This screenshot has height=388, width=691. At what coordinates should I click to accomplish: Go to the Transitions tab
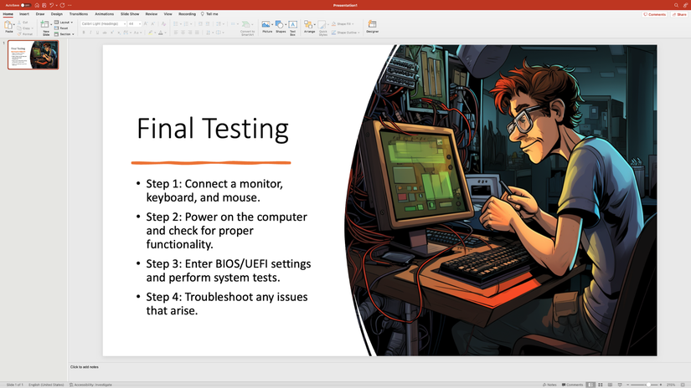pos(79,14)
